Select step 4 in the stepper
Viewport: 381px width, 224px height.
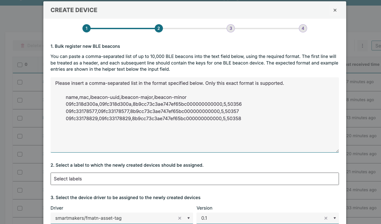pos(303,28)
